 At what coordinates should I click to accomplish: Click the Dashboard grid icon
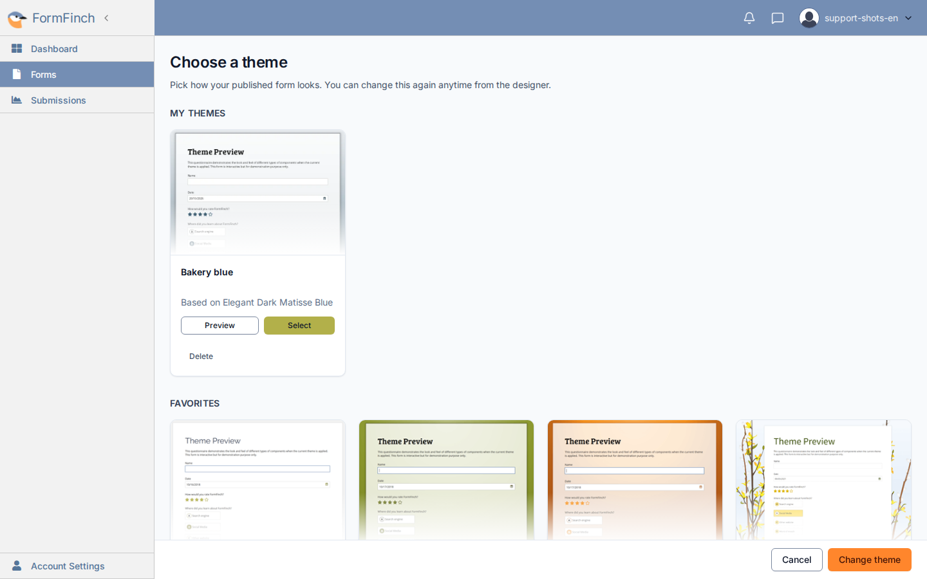[17, 49]
